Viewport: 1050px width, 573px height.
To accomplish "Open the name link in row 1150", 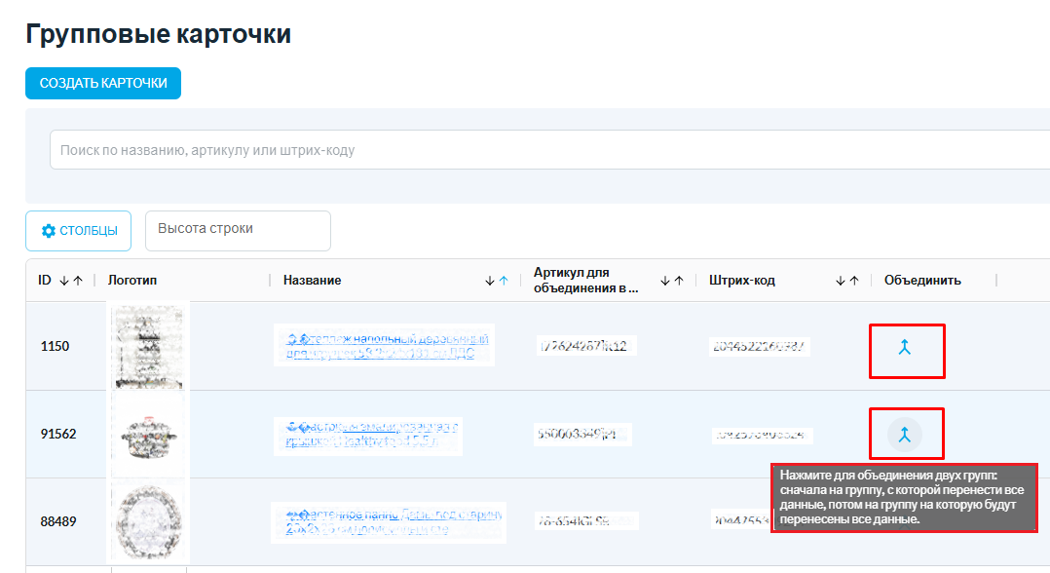I will 387,346.
